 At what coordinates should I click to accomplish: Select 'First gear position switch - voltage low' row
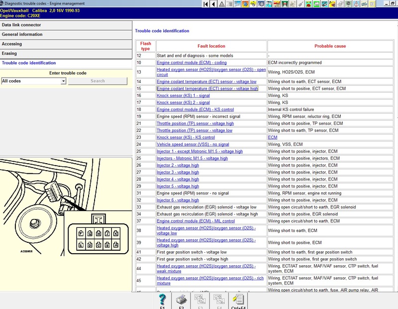click(x=192, y=252)
